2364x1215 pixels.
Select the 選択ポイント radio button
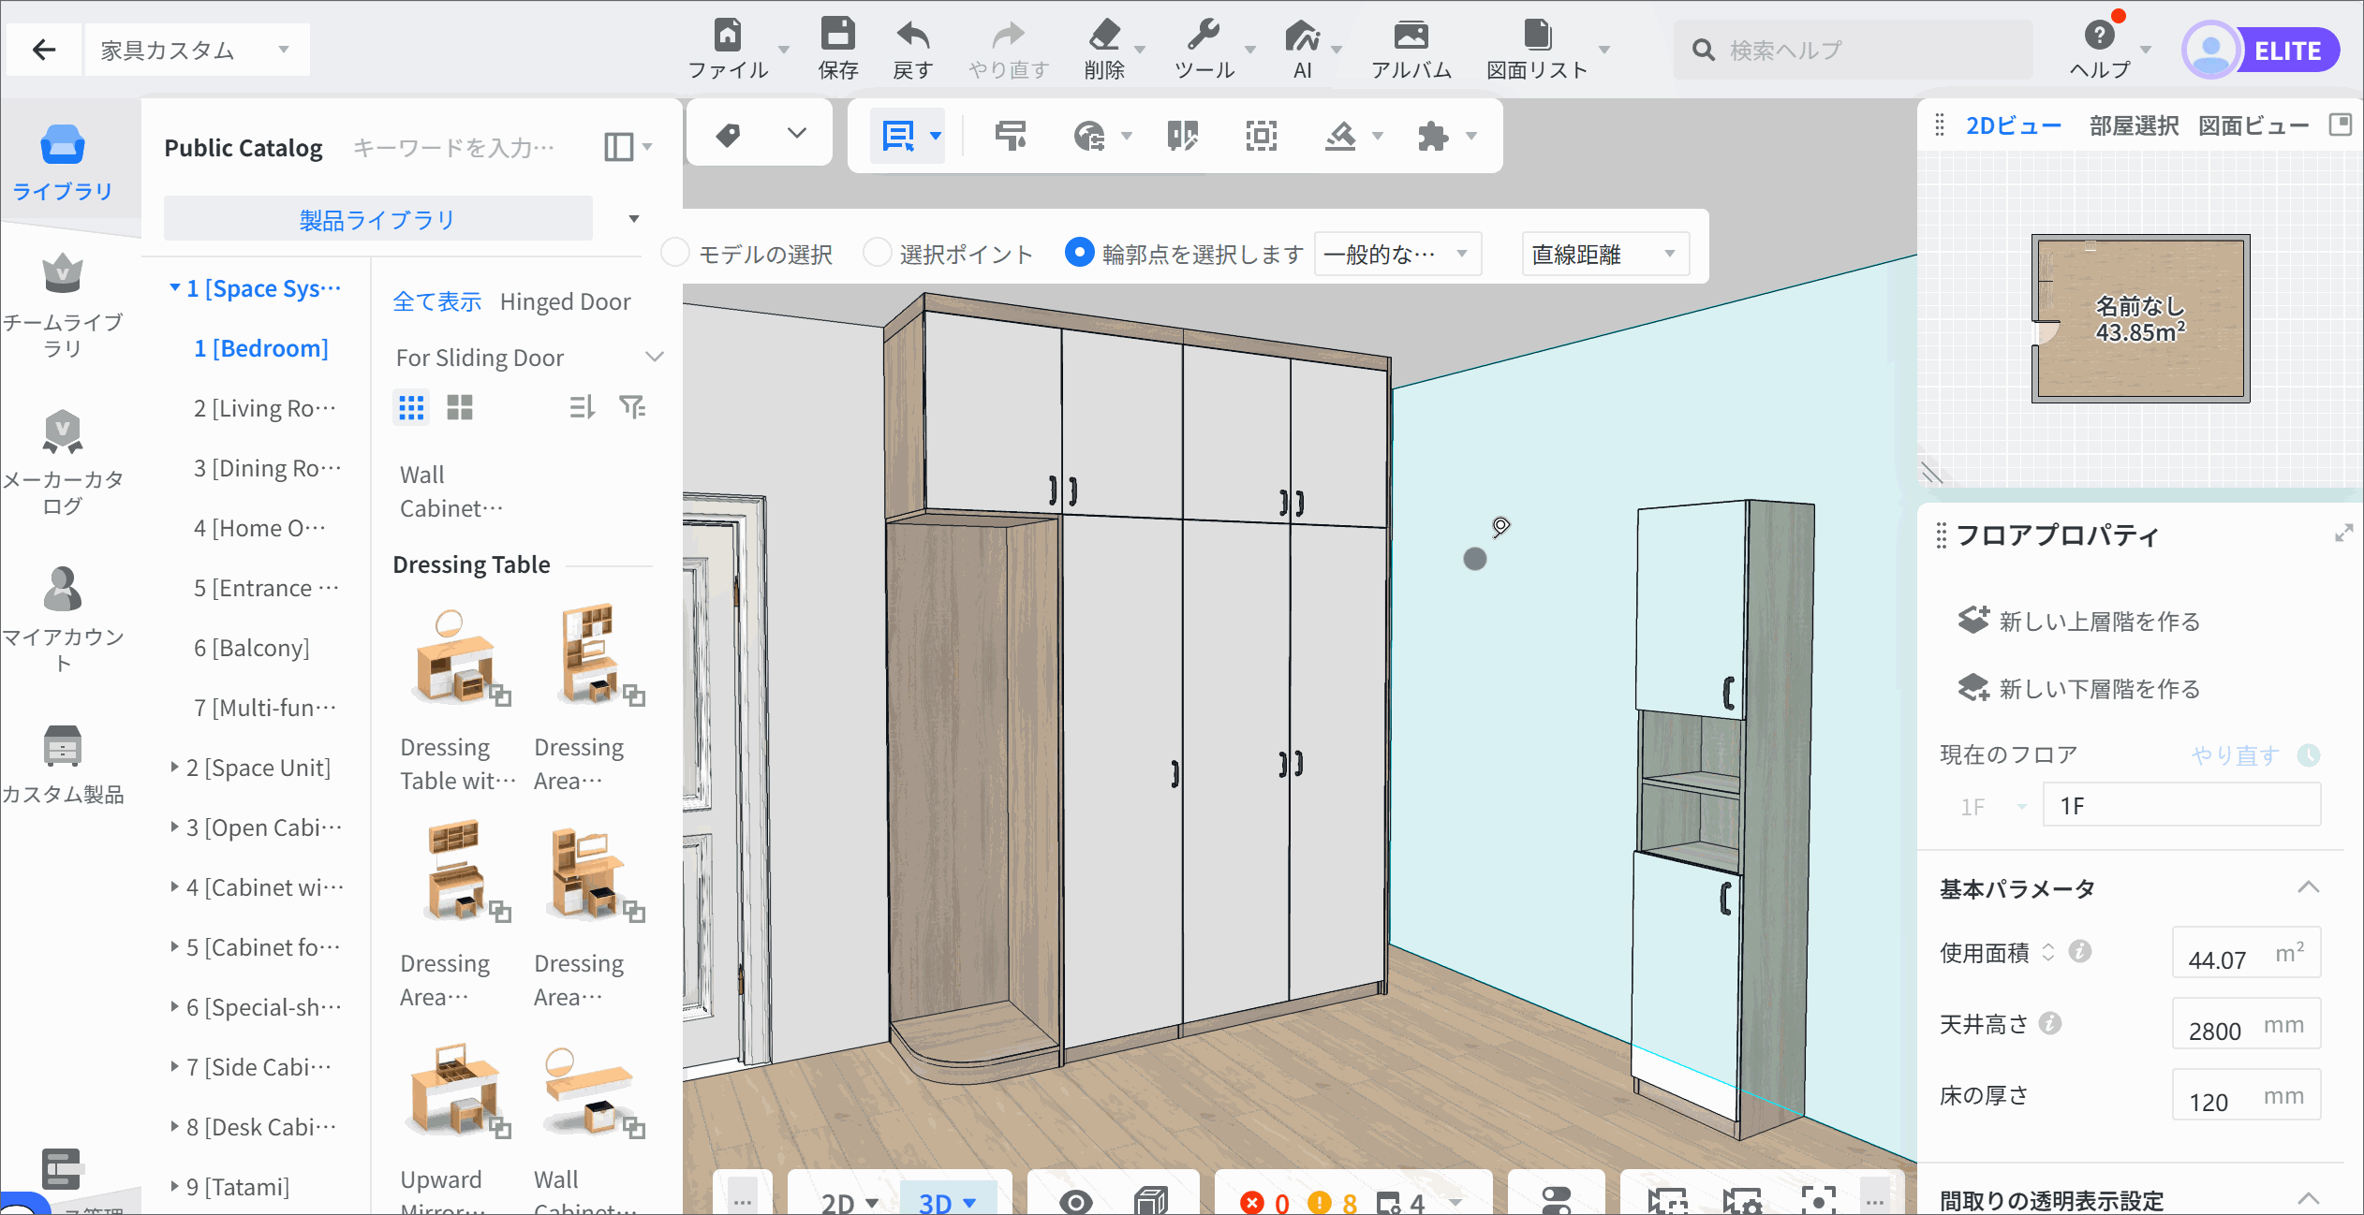(x=877, y=253)
